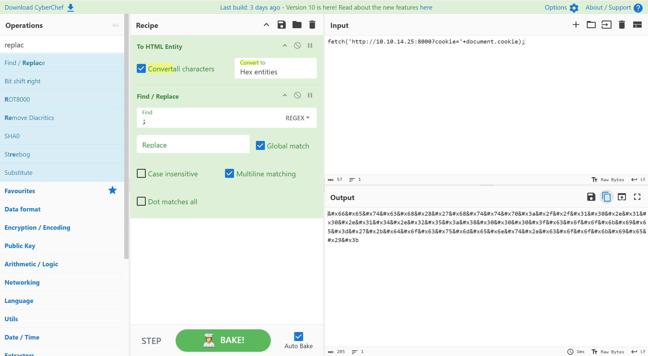Viewport: 648px width, 356px height.
Task: Save the output to a file
Action: tap(591, 197)
